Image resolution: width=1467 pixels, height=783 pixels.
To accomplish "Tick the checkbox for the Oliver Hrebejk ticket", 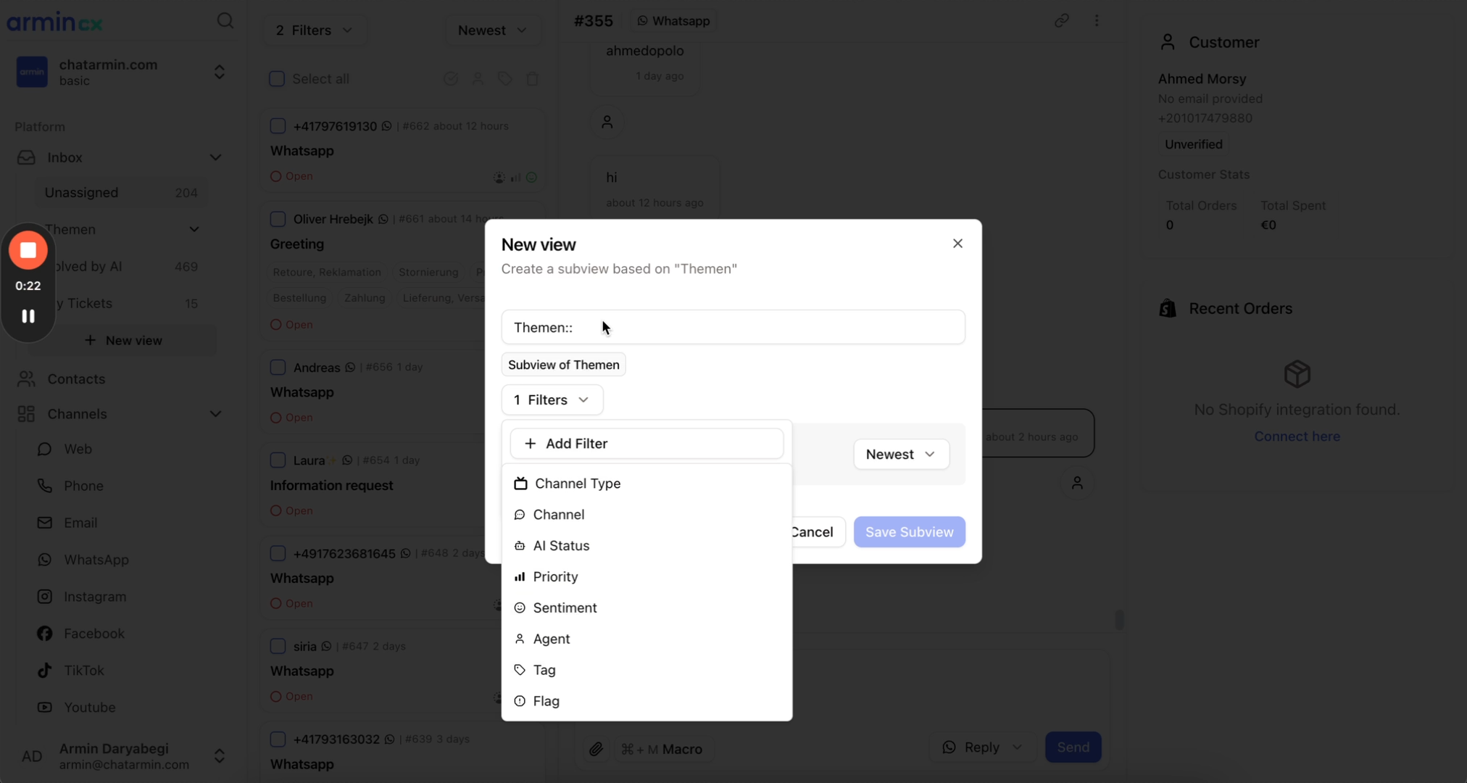I will coord(278,219).
